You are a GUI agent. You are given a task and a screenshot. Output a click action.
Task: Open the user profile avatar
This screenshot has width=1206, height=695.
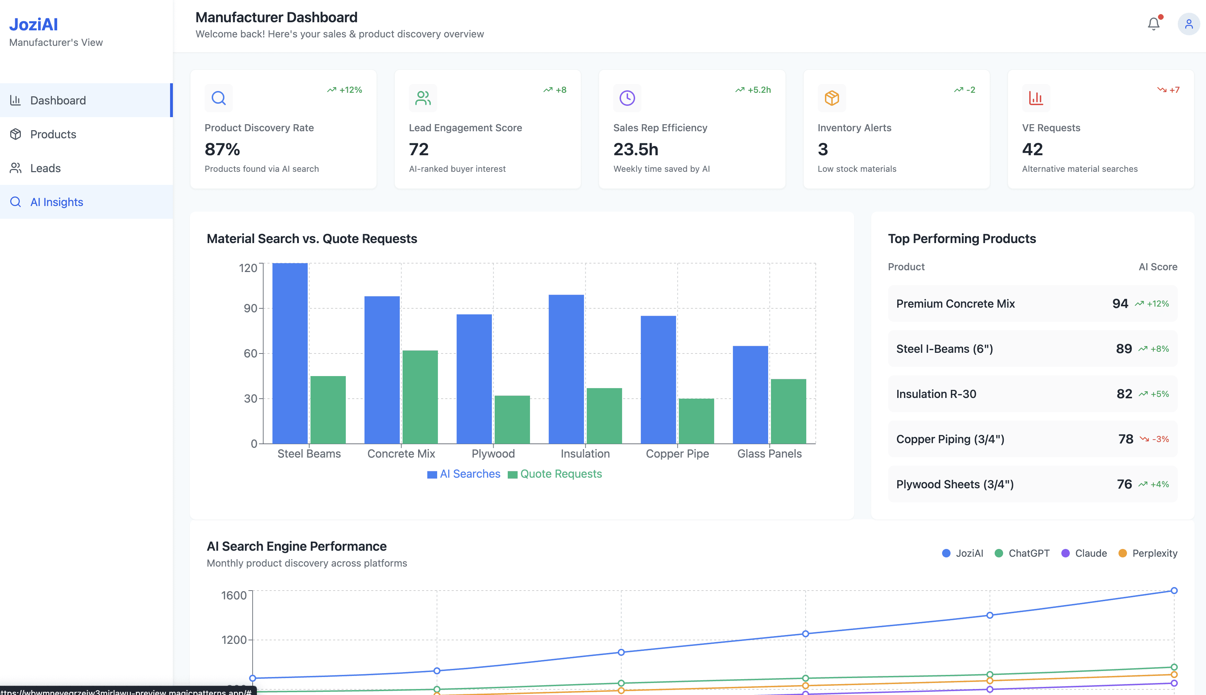coord(1188,24)
